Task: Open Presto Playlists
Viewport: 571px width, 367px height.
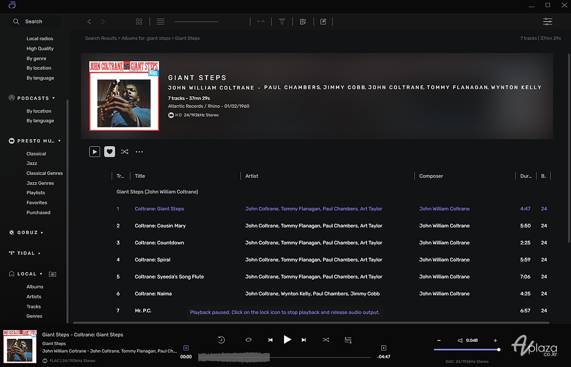Action: pyautogui.click(x=36, y=193)
